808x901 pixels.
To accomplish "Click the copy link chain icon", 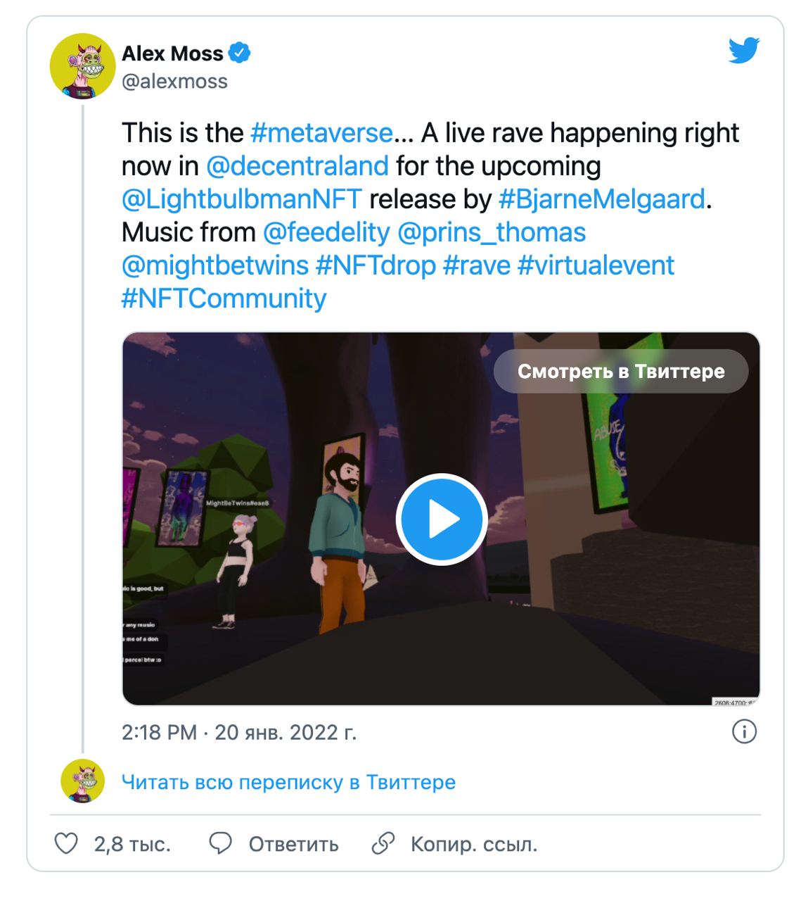I will click(x=383, y=843).
